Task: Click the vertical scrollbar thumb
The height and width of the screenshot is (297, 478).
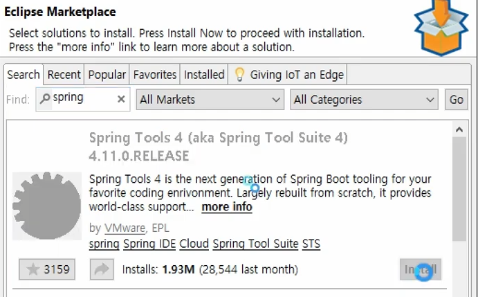Action: [x=459, y=189]
